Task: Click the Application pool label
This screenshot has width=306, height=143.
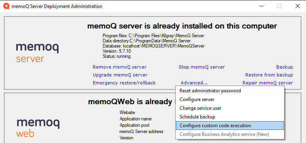Action: pyautogui.click(x=134, y=125)
